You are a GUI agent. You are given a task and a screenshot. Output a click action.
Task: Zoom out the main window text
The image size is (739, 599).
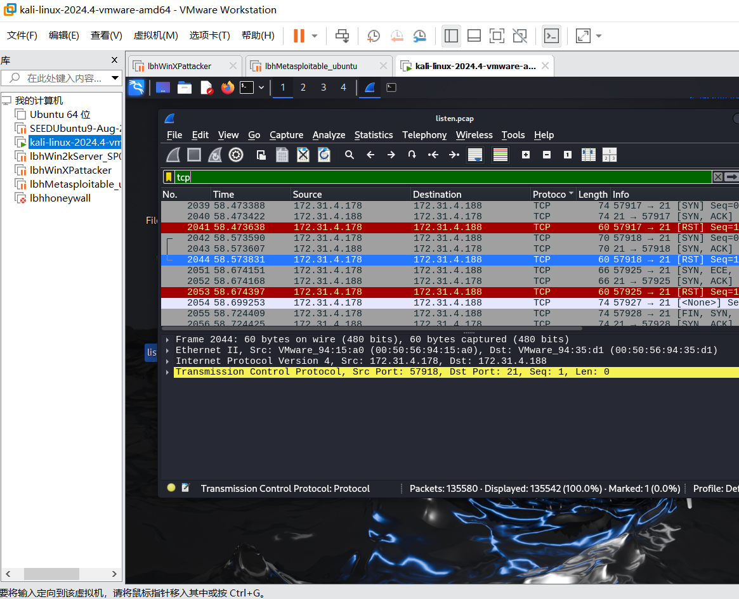tap(547, 155)
